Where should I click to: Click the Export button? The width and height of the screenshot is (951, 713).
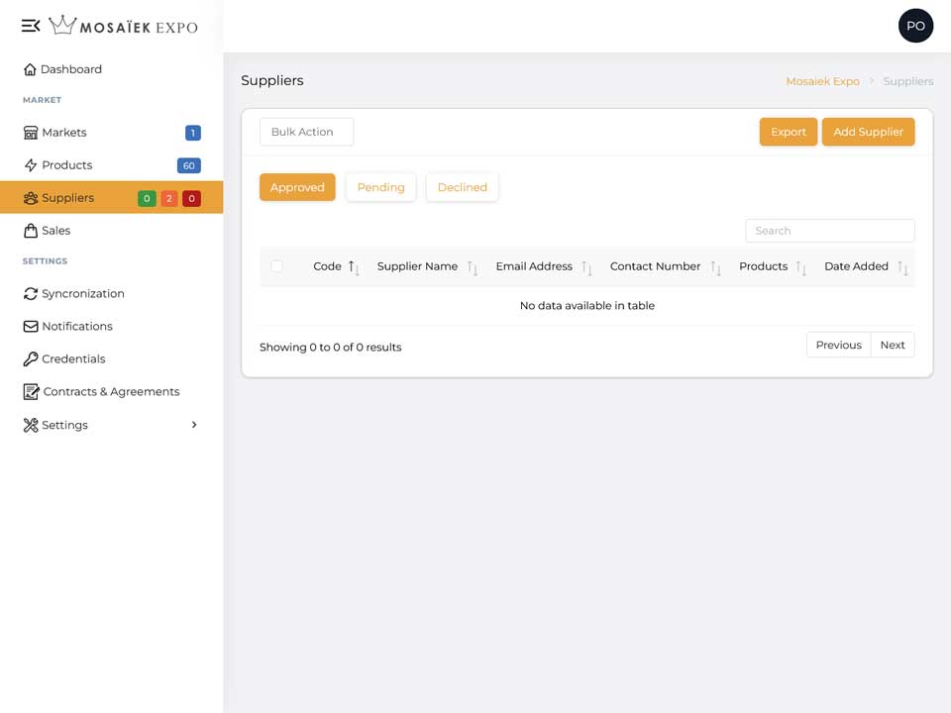coord(789,132)
